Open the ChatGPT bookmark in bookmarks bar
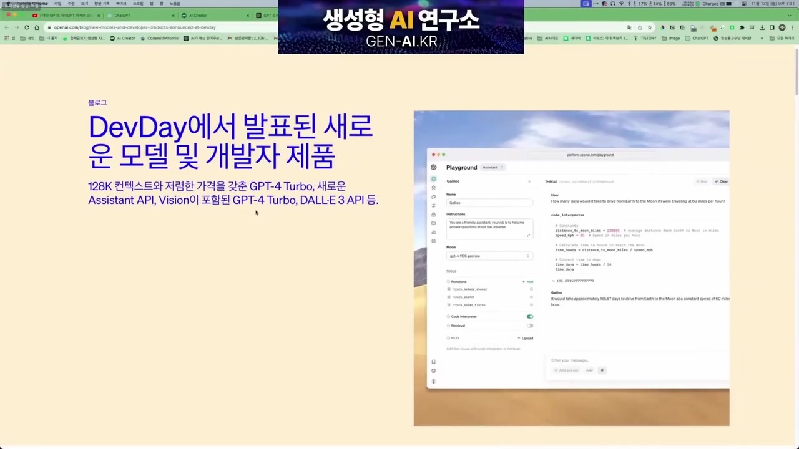Screen dimensions: 799x449 (697, 38)
